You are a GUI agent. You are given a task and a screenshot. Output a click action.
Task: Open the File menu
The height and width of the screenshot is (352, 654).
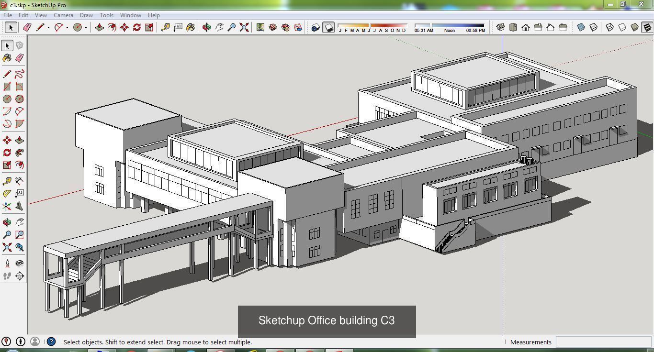click(8, 15)
